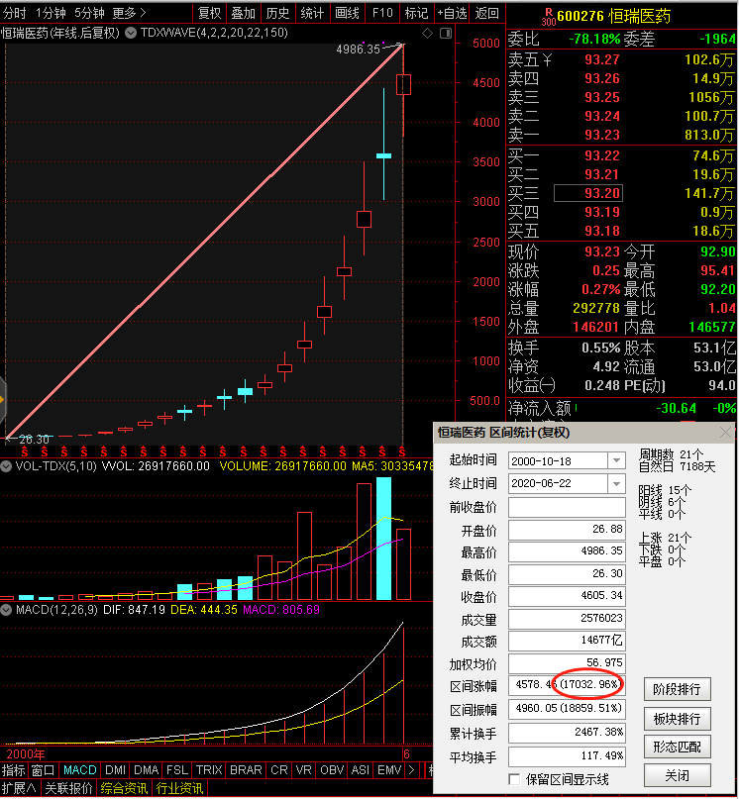Select the ASI indicator tab
Viewport: 739px width, 799px height.
360,770
